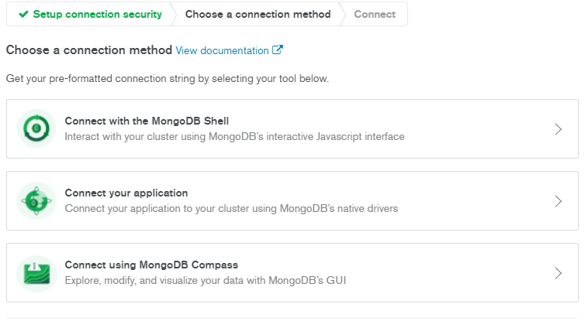
Task: Click the MongoDB Compass map icon
Action: point(36,273)
